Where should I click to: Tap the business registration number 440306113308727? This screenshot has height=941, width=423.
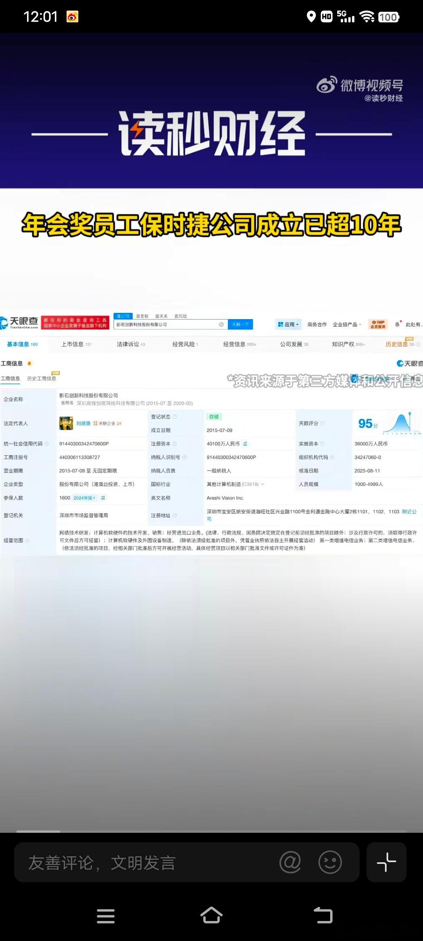(80, 457)
